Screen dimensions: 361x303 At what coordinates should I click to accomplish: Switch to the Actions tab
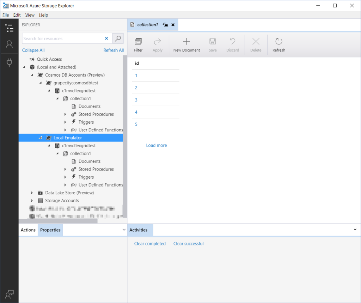(28, 230)
